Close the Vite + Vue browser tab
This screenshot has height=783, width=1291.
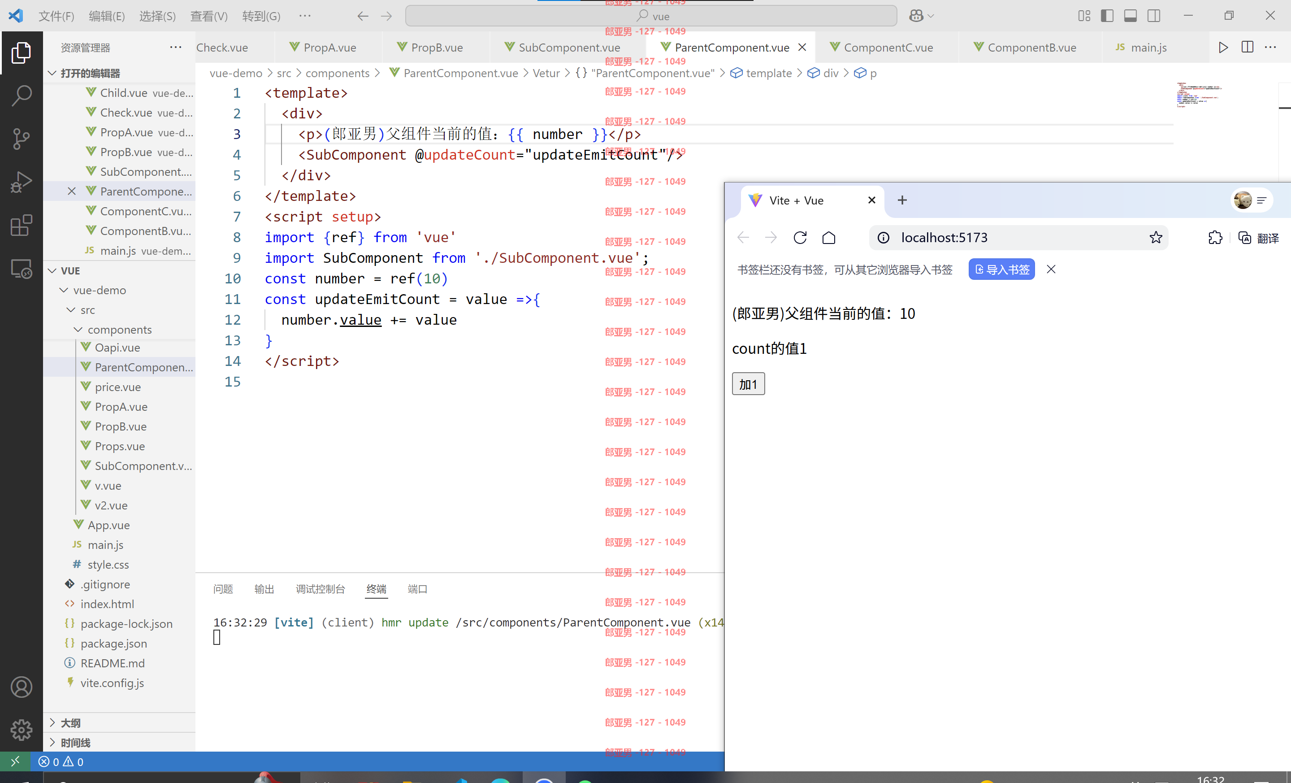871,200
